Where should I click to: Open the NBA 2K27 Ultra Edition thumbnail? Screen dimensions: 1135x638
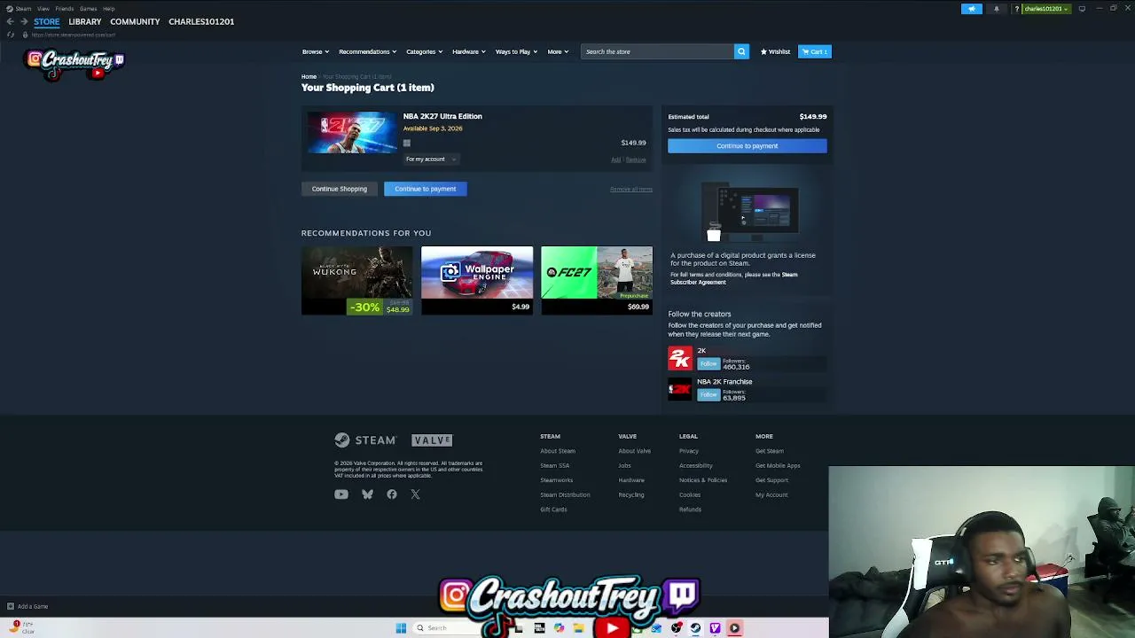click(x=352, y=133)
